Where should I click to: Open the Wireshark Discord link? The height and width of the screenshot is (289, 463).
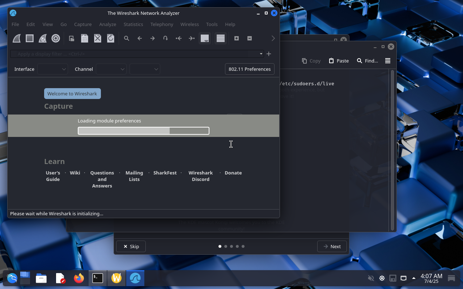click(x=201, y=176)
